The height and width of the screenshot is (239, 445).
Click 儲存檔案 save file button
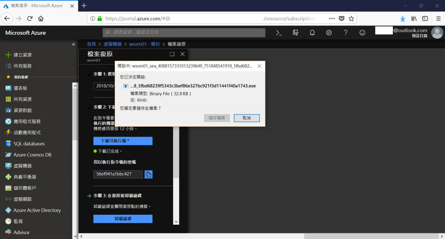coord(217,118)
